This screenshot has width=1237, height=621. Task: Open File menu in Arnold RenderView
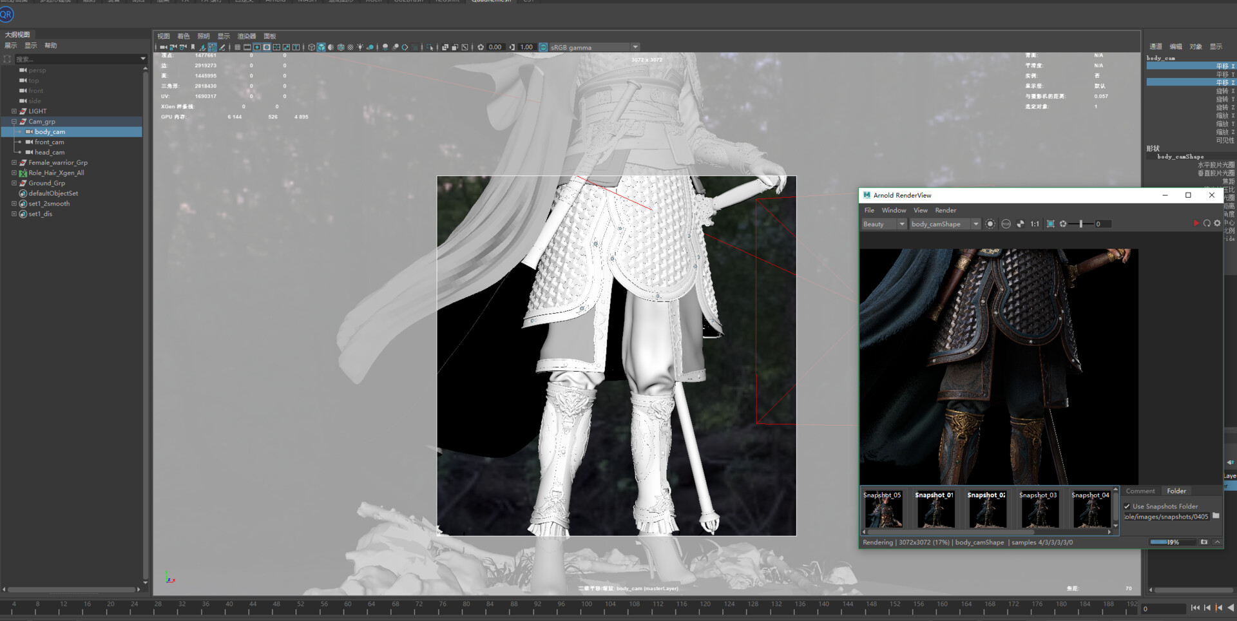click(869, 210)
